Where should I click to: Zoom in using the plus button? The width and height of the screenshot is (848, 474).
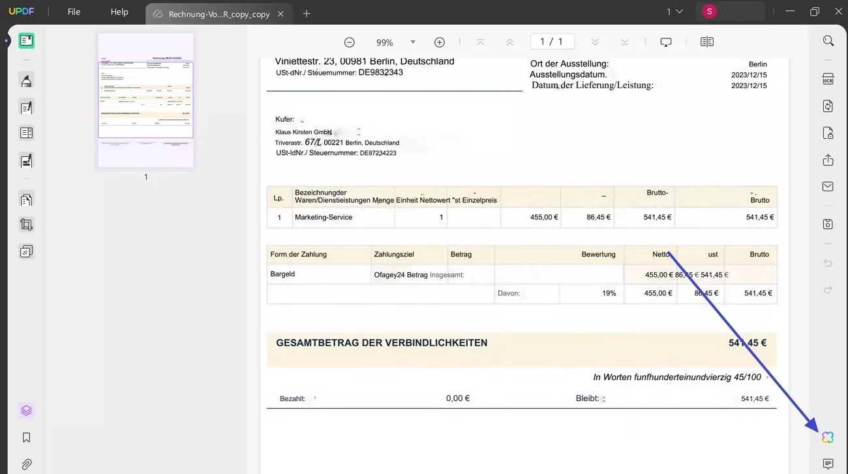(439, 42)
